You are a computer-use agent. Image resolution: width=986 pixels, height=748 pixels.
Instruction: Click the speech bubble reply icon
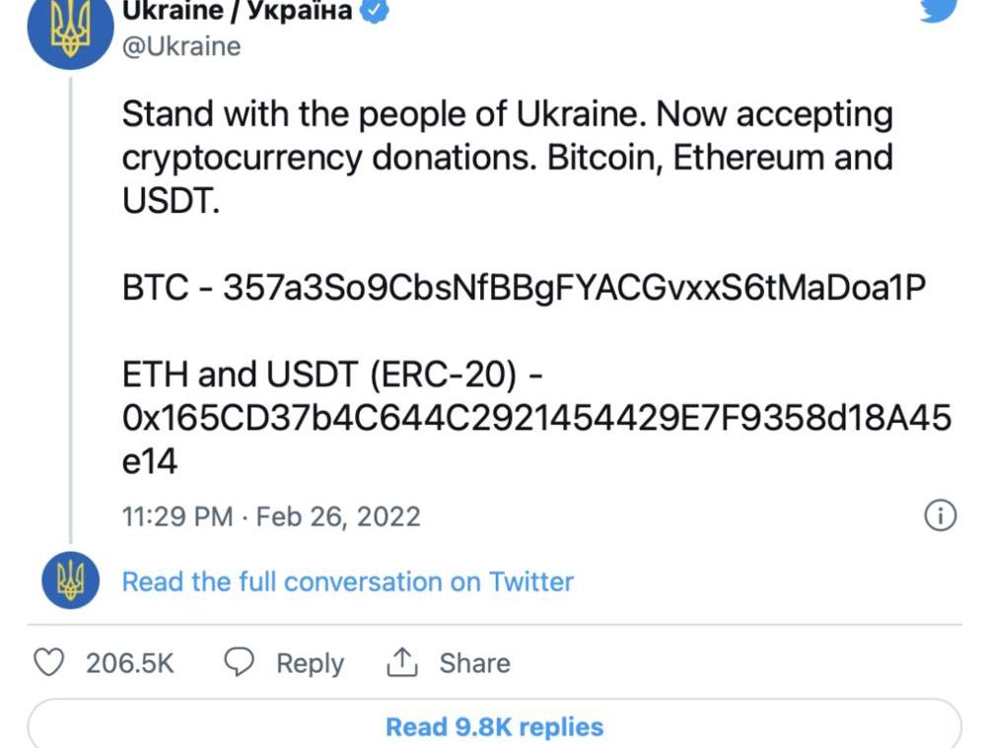pyautogui.click(x=240, y=663)
